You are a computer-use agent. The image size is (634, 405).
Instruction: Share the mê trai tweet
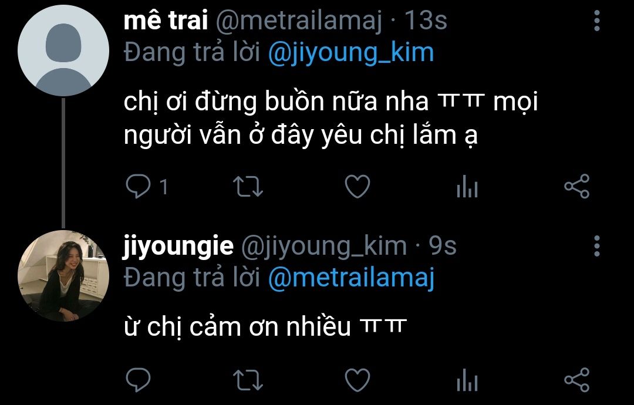(x=577, y=186)
